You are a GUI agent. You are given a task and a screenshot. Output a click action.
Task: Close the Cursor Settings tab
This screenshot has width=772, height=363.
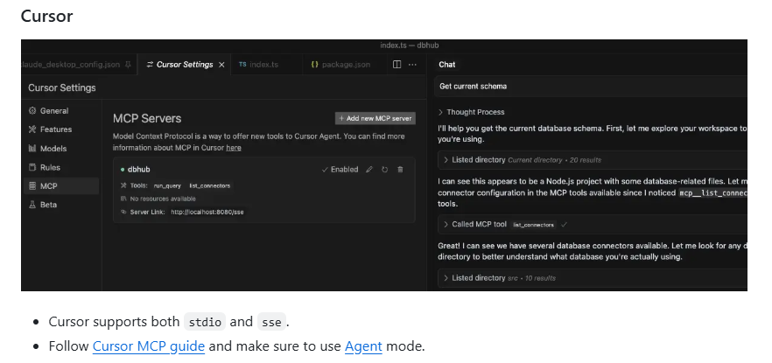click(221, 65)
